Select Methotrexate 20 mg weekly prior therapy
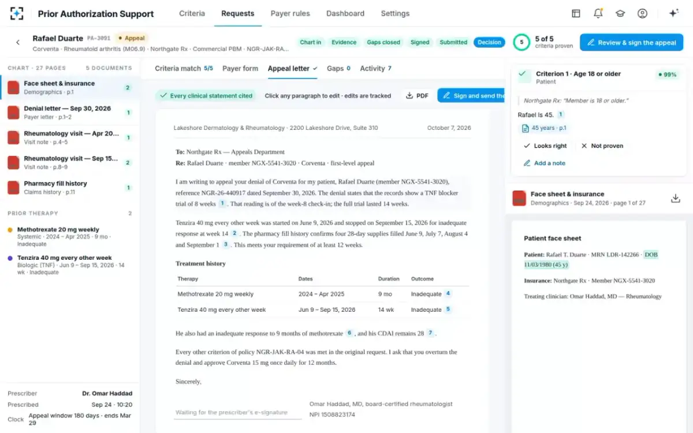 click(x=70, y=237)
